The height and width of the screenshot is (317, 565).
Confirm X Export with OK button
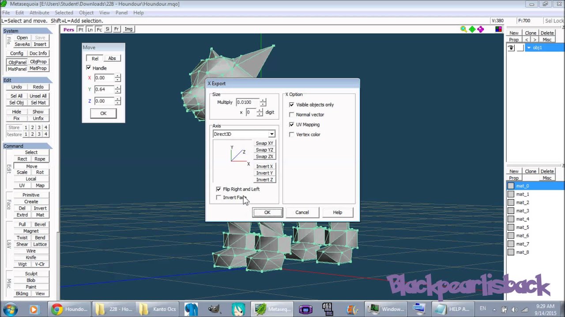pyautogui.click(x=267, y=212)
